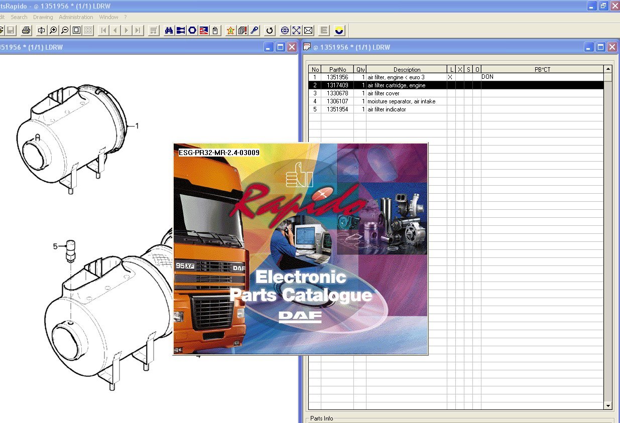Open the Search menu

[x=19, y=17]
